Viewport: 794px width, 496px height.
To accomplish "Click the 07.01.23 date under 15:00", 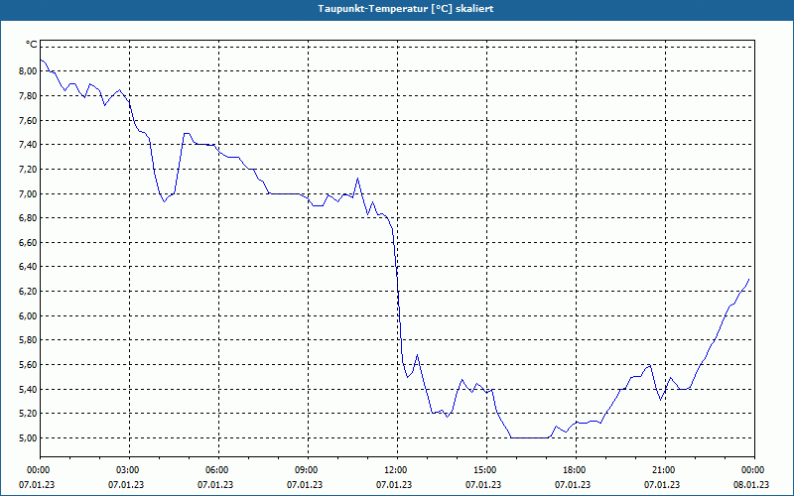I will click(x=483, y=485).
